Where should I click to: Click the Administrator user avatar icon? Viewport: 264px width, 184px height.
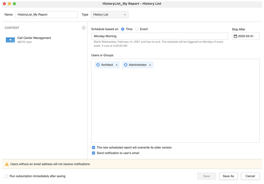pyautogui.click(x=125, y=65)
